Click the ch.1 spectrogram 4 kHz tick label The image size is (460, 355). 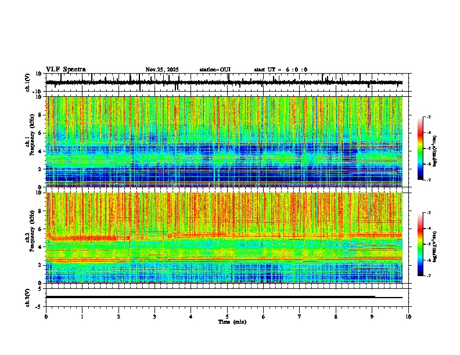tap(41, 151)
